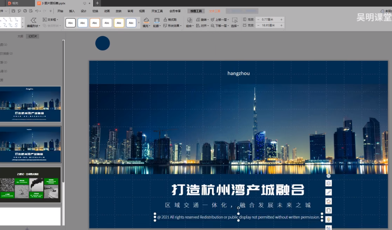The height and width of the screenshot is (230, 392).
Task: Open the 放映 ribbon tab
Action: [x=119, y=11]
